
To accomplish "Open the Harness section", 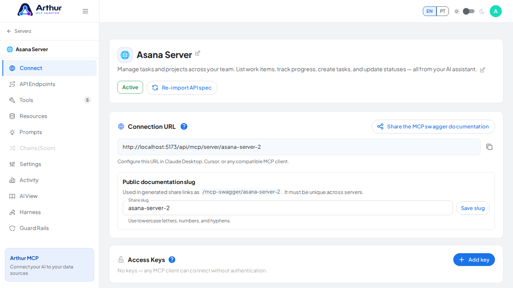I will pos(50,212).
